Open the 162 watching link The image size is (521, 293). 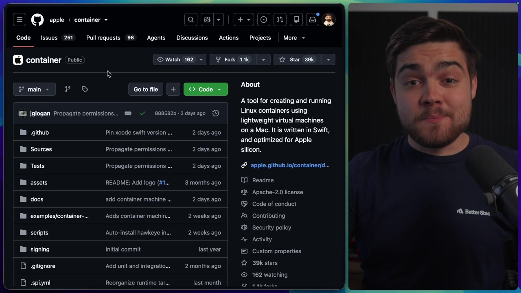pyautogui.click(x=270, y=275)
